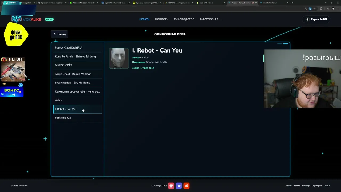Open the Руководство menu item
The image size is (341, 192).
pos(184,19)
